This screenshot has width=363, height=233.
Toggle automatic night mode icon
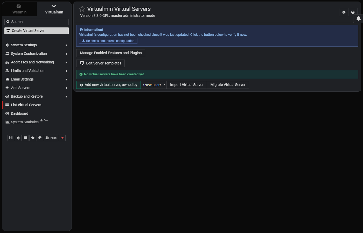click(x=18, y=138)
